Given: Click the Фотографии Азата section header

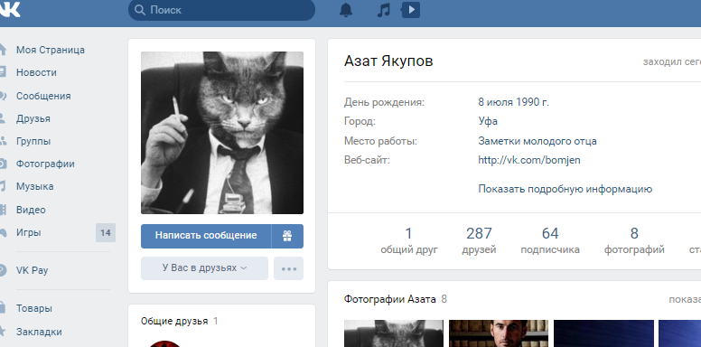Looking at the screenshot, I should [390, 299].
